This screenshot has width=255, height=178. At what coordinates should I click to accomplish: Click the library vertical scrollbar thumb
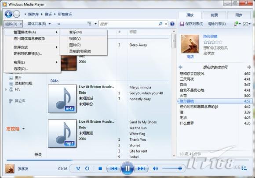[174, 41]
